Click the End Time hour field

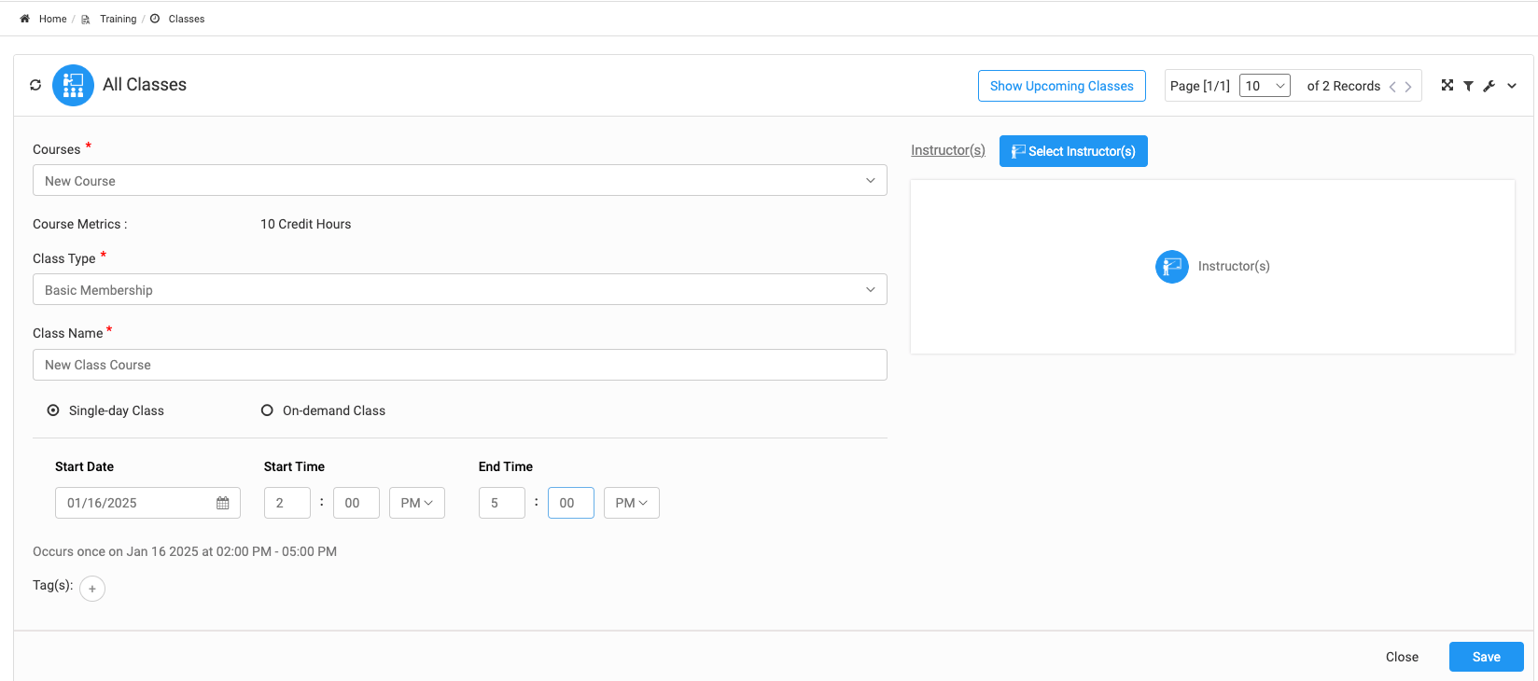(x=502, y=503)
